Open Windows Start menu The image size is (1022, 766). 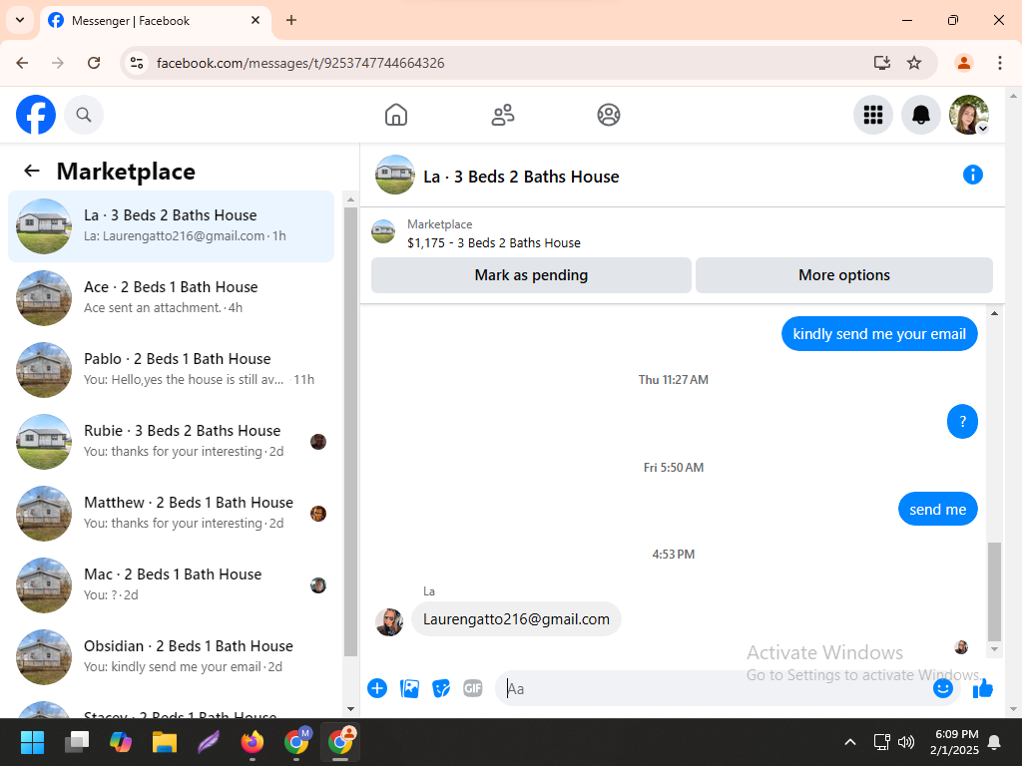32,741
